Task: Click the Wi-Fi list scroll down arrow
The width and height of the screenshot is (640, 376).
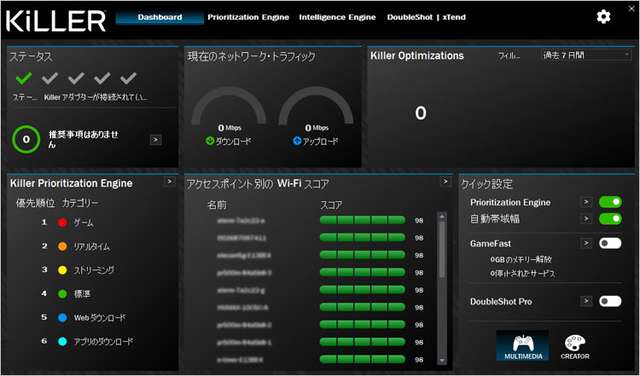Action: click(x=442, y=361)
